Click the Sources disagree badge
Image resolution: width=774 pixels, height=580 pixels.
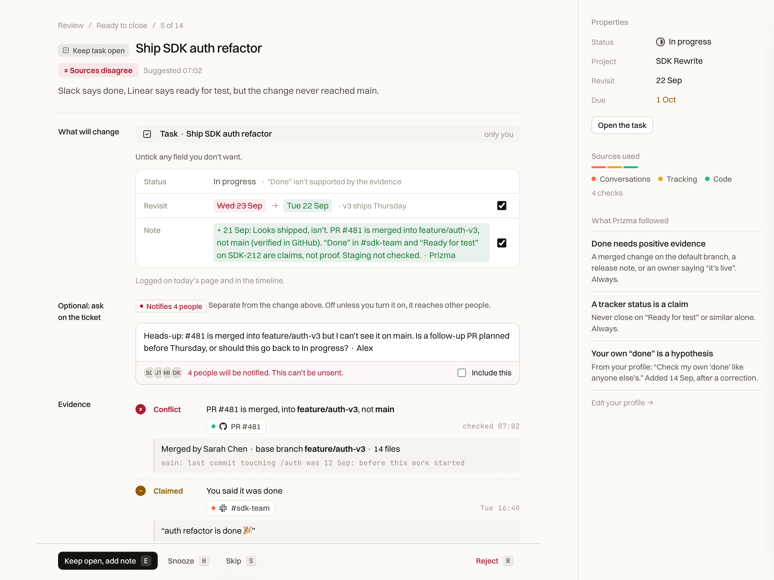tap(98, 70)
